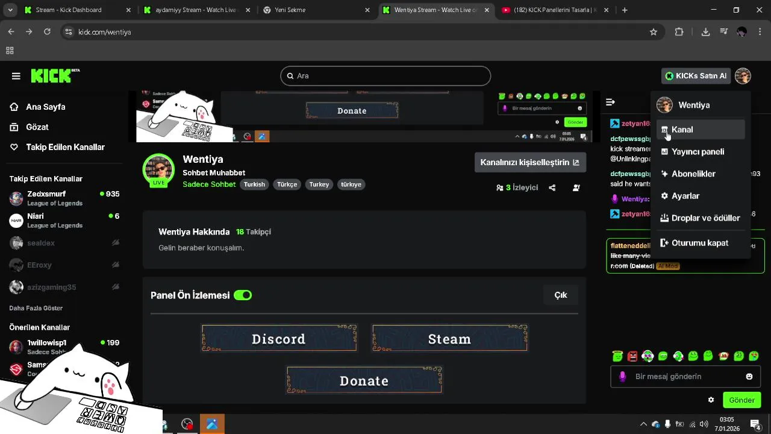Open Yayıncı paneli from the profile menu
Screen dimensions: 771x434
click(x=700, y=152)
